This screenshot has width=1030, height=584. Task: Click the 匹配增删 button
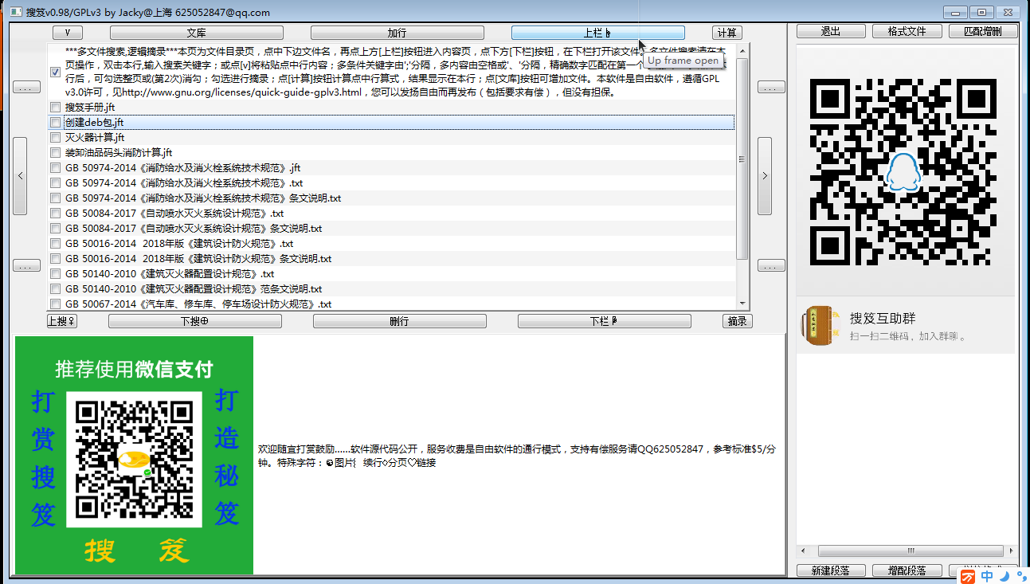983,31
